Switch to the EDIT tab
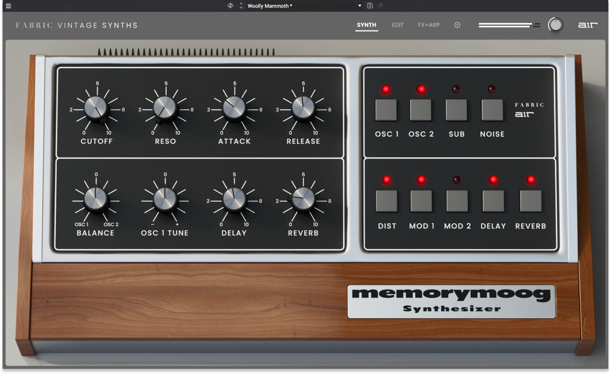Screen dimensions: 611x374 coord(397,25)
